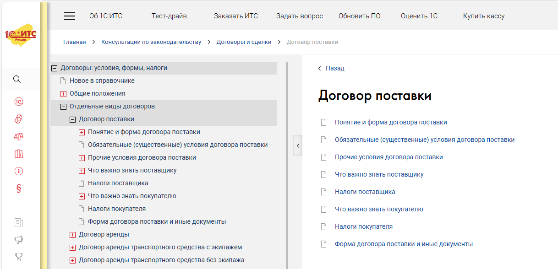Collapse the "Договоры: условия, формы, налоги" tree node
The height and width of the screenshot is (269, 558).
(55, 68)
